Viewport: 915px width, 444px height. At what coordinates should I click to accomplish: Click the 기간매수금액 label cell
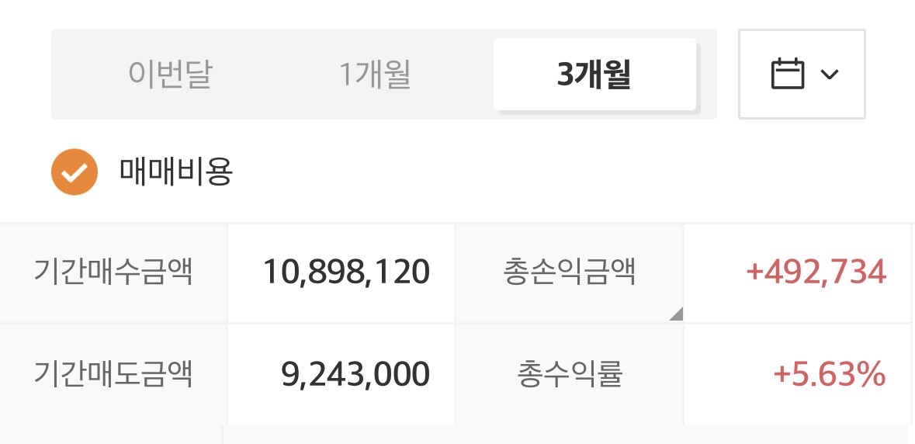pos(113,272)
